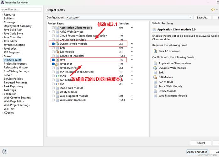Uncheck the Java facet checkbox

coord(53,60)
